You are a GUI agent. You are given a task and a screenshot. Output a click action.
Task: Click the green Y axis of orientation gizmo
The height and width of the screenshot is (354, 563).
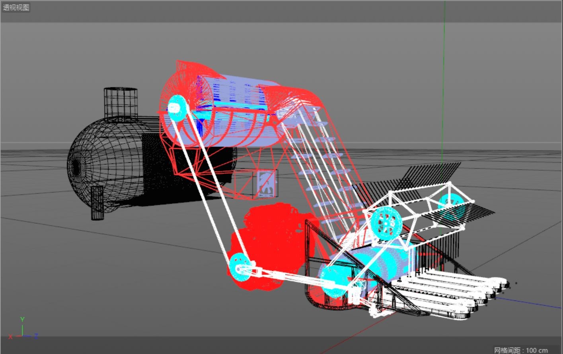[x=22, y=327]
